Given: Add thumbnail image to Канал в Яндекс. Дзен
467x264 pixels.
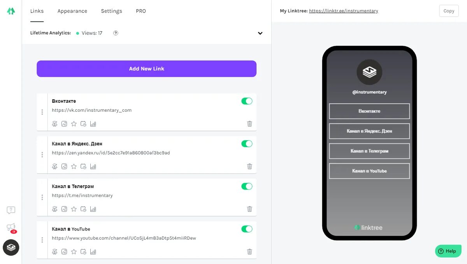Looking at the screenshot, I should point(64,166).
